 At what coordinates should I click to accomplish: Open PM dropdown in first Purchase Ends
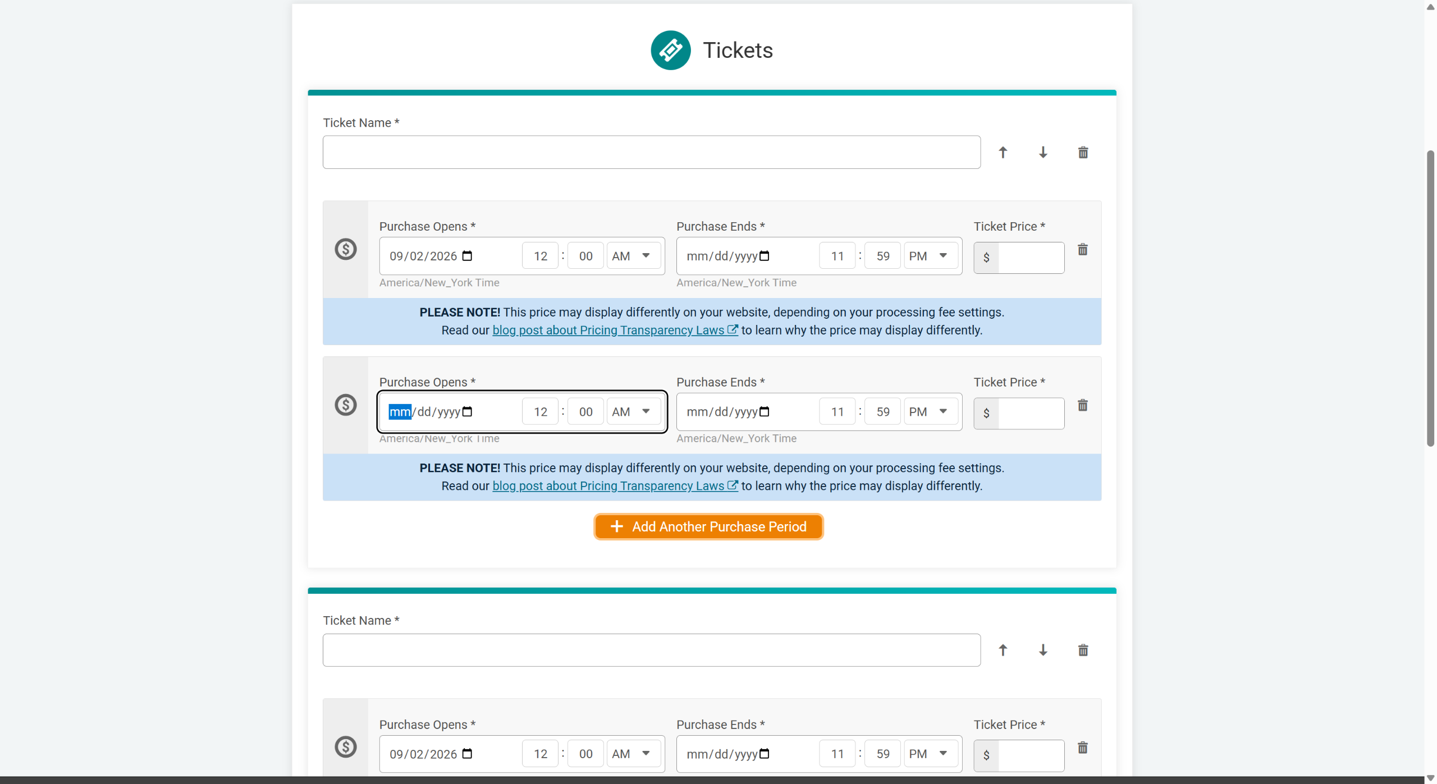[x=930, y=256]
